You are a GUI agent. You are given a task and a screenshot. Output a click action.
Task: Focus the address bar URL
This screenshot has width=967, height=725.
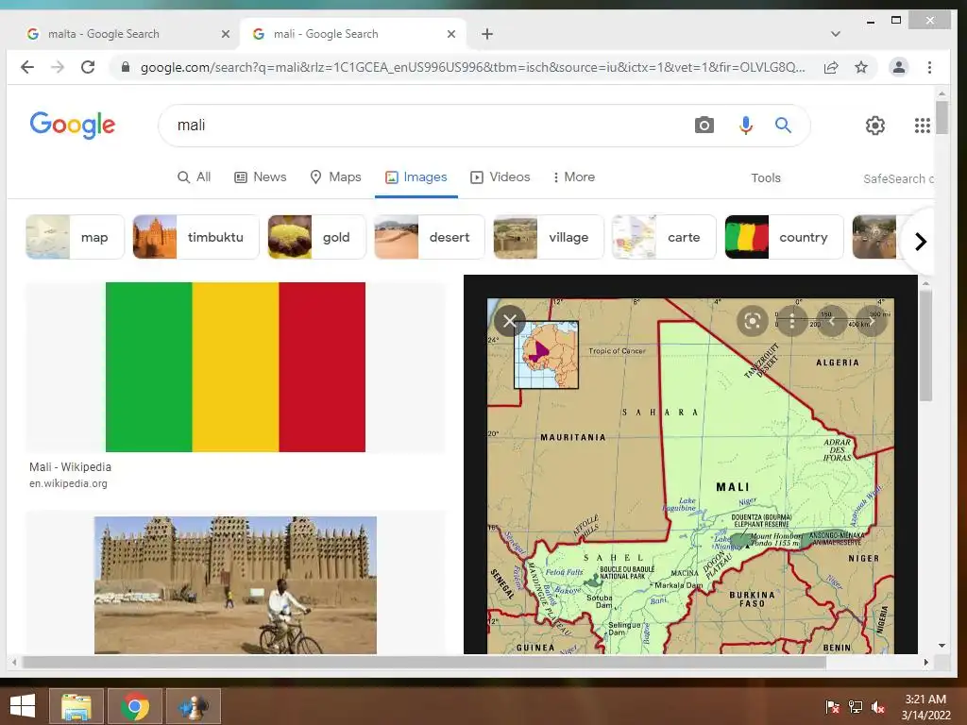click(x=472, y=67)
